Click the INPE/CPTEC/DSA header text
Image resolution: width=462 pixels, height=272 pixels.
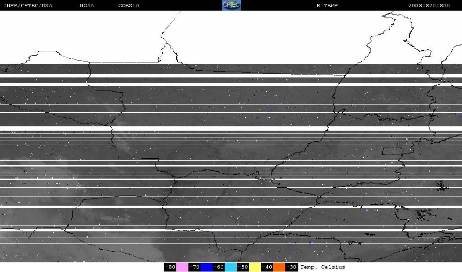coord(28,6)
